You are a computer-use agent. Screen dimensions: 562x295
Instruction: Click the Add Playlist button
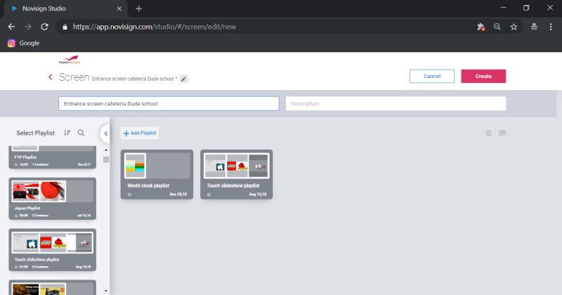[139, 133]
